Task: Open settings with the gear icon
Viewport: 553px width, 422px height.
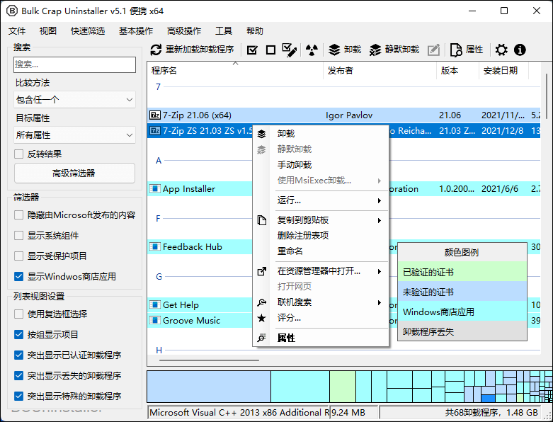Action: (501, 50)
